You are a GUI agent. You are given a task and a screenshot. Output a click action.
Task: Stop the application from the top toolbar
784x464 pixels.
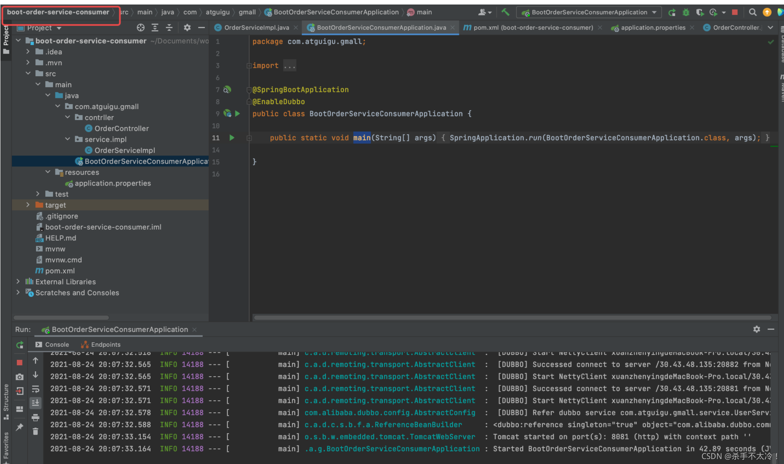735,12
